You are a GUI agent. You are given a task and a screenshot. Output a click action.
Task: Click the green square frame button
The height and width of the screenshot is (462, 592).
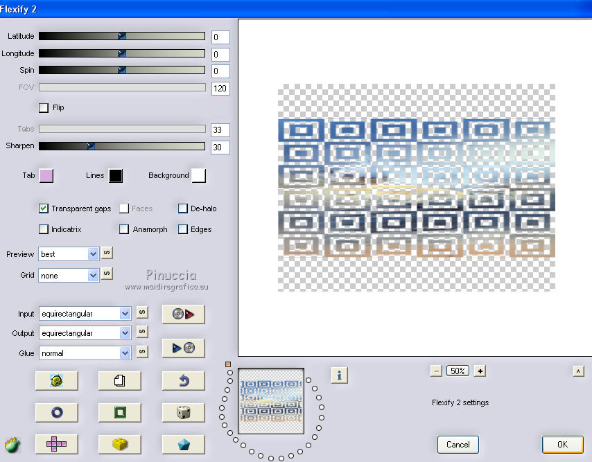(120, 412)
